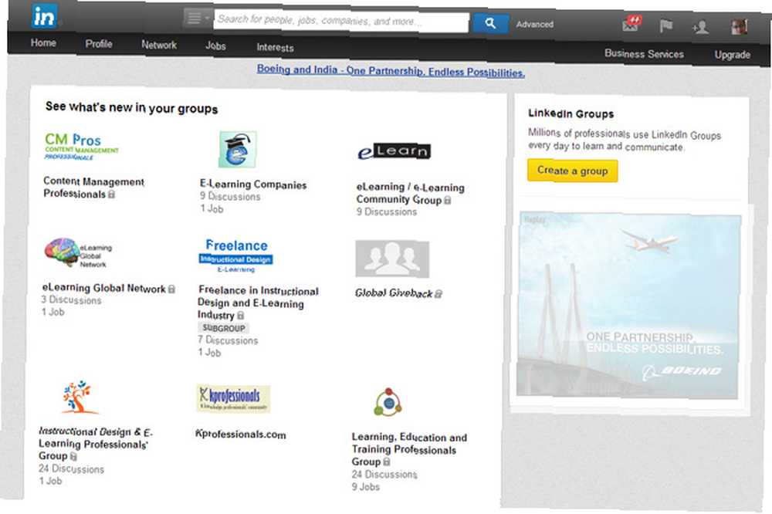The height and width of the screenshot is (514, 772).
Task: Open the profile photo account menu
Action: pyautogui.click(x=739, y=27)
